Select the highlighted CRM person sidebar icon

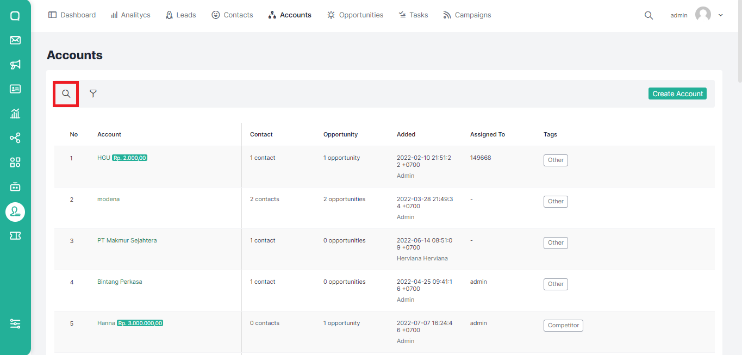pos(15,211)
